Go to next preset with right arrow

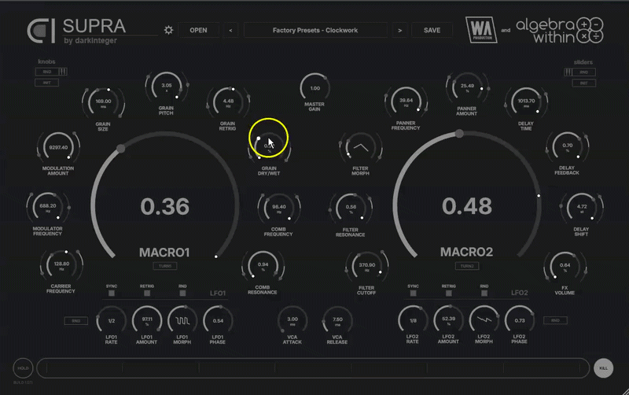399,30
